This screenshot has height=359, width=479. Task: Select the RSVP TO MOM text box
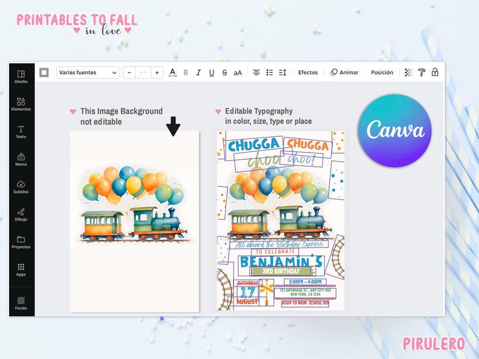pyautogui.click(x=305, y=303)
